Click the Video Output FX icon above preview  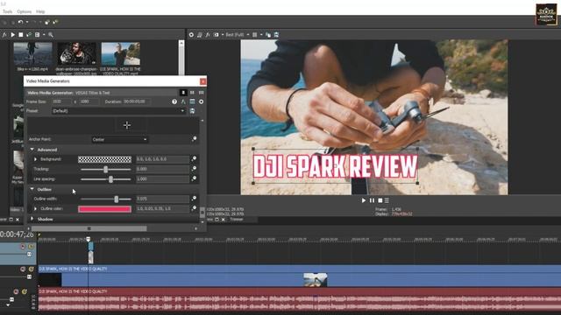point(208,35)
